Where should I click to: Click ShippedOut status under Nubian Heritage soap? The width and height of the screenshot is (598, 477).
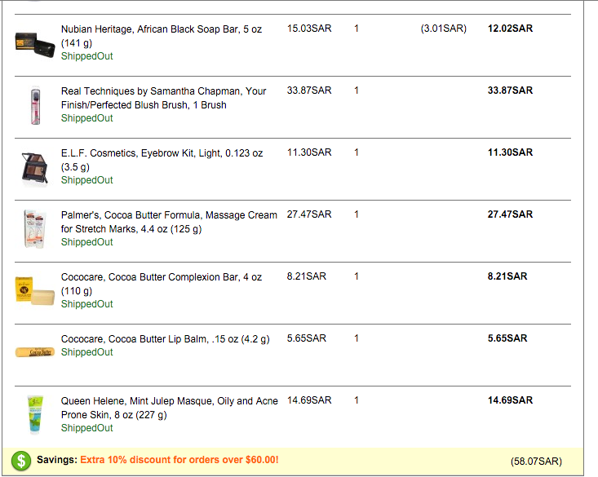click(86, 56)
